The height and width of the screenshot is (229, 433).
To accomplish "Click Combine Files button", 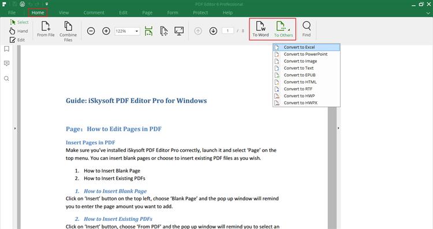I will click(x=68, y=31).
